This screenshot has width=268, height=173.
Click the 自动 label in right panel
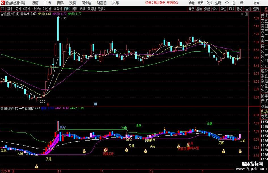click(264, 112)
